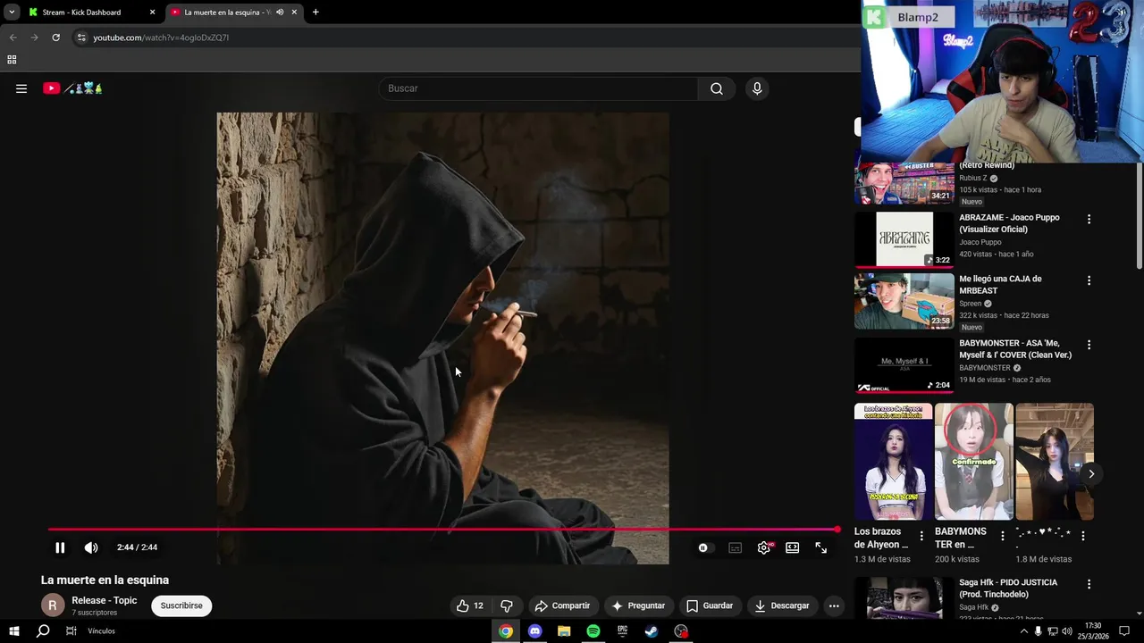Click the YouTube logo home link
Screen dimensions: 1144x643
(73, 88)
